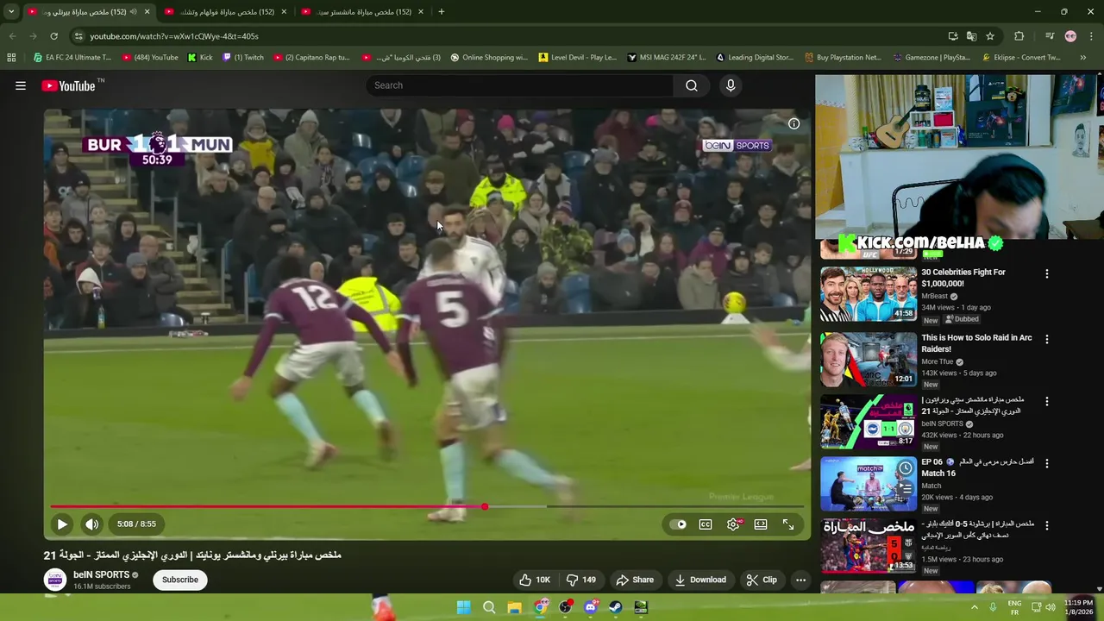1104x621 pixels.
Task: Open the beIN SPORTS channel name link
Action: [101, 574]
